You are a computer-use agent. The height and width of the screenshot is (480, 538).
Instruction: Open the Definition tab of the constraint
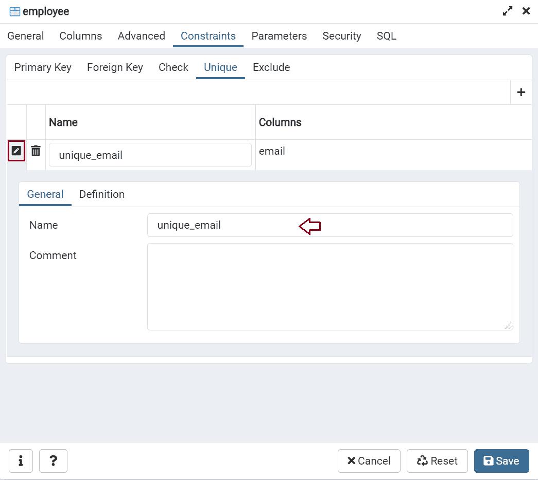[101, 194]
